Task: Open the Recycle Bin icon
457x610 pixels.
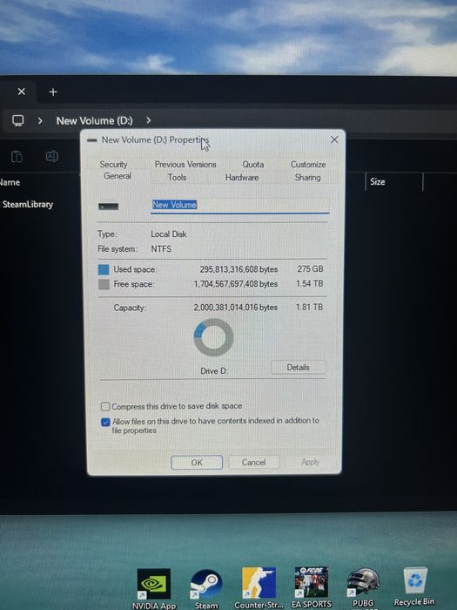Action: (414, 587)
